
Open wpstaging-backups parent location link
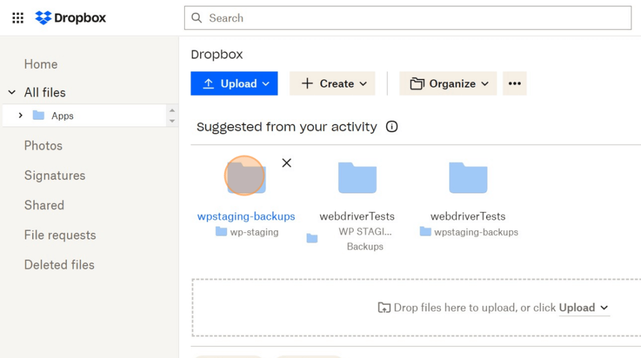[x=469, y=232]
